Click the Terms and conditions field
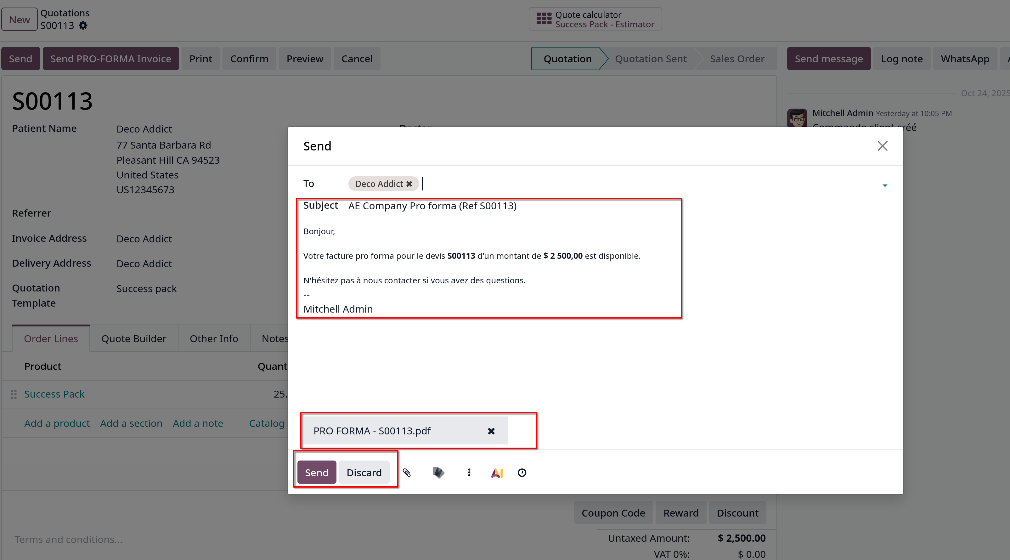 [x=68, y=540]
